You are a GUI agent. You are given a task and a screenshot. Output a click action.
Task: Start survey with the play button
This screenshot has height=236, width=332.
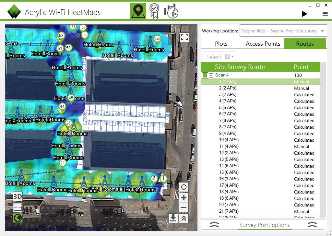click(304, 14)
